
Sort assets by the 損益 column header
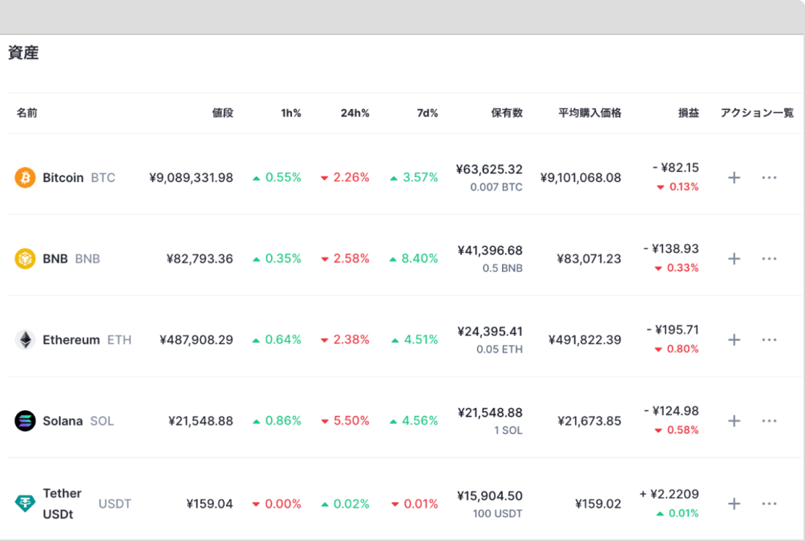pyautogui.click(x=689, y=113)
